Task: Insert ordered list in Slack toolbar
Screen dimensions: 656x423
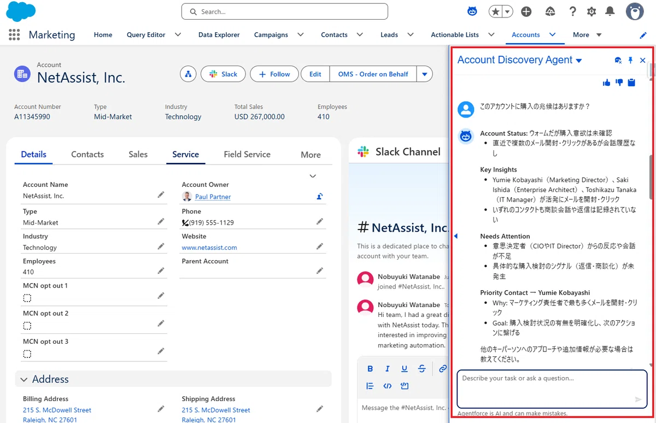Action: (x=370, y=386)
